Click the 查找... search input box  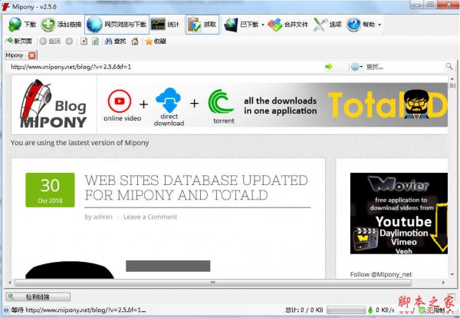[x=405, y=67]
